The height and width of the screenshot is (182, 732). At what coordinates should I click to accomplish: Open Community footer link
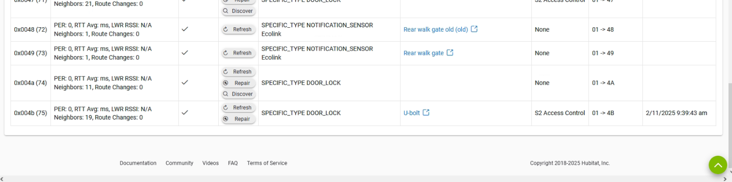click(x=179, y=163)
